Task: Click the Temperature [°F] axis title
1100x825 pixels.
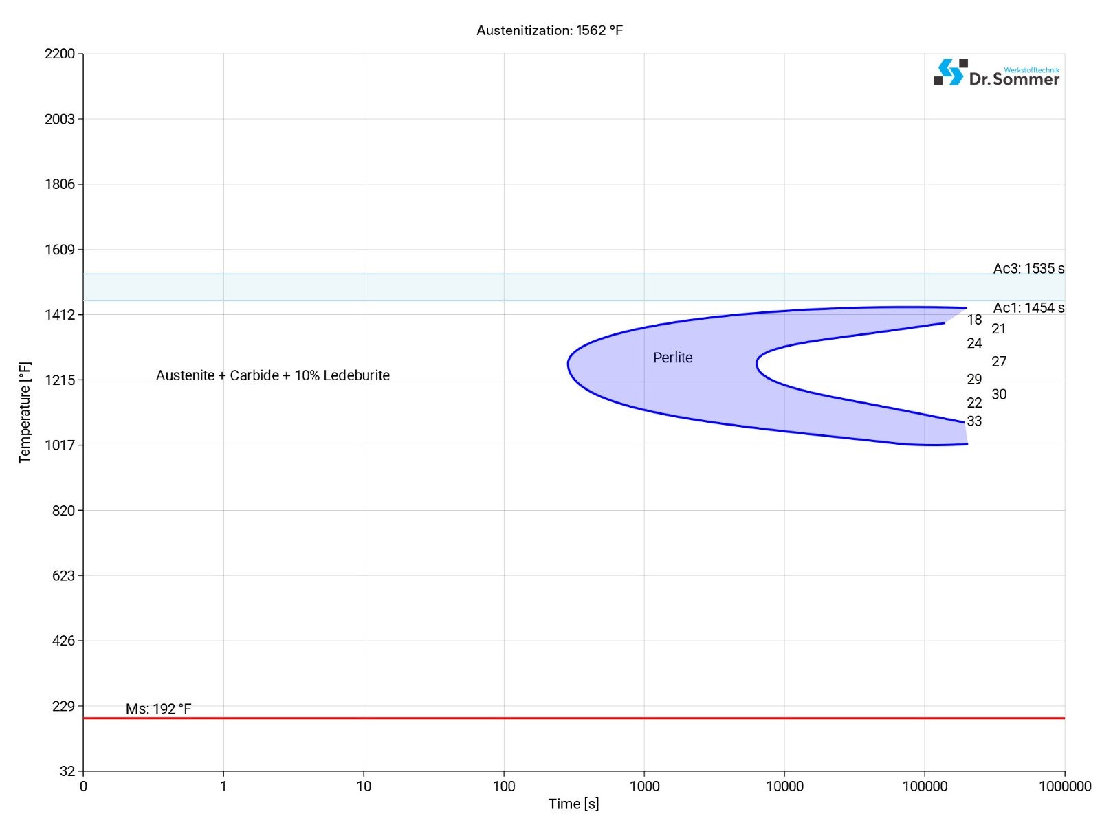Action: coord(25,412)
